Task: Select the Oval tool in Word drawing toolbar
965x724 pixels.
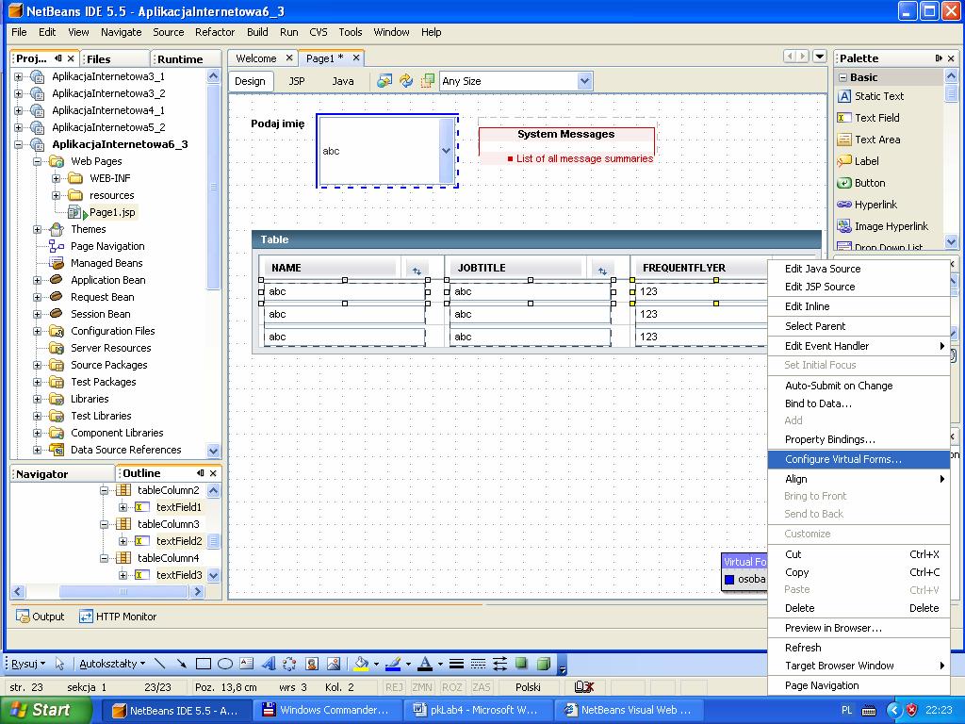Action: click(225, 664)
